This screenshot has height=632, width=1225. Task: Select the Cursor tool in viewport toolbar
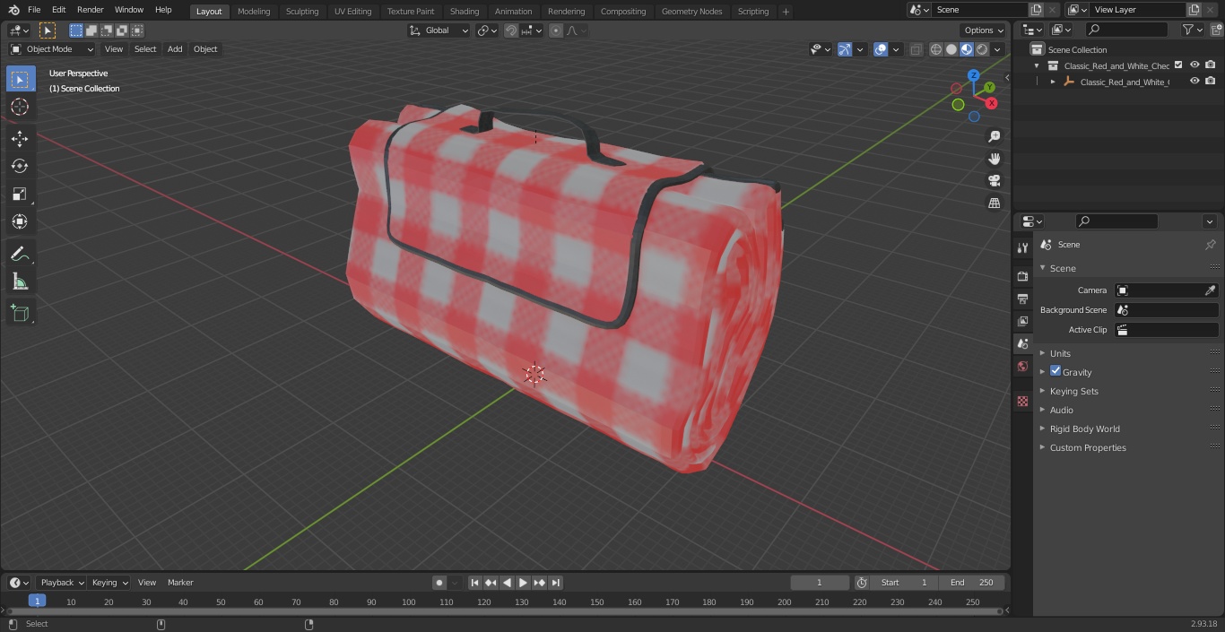[x=20, y=107]
